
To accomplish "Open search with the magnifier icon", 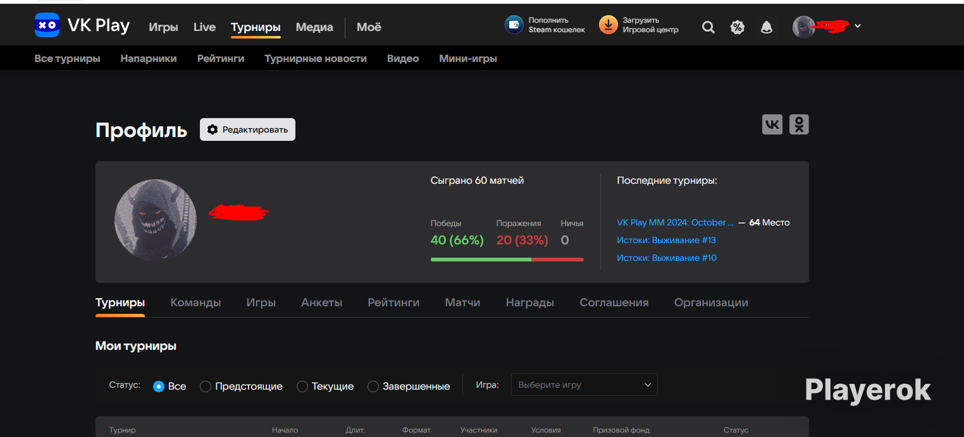I will (708, 27).
